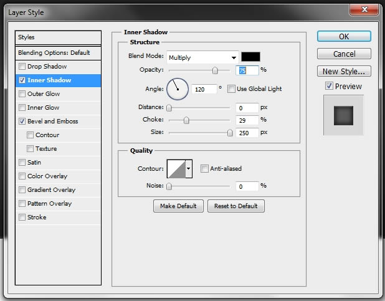Select the Satin row label
This screenshot has width=385, height=301.
coord(34,163)
